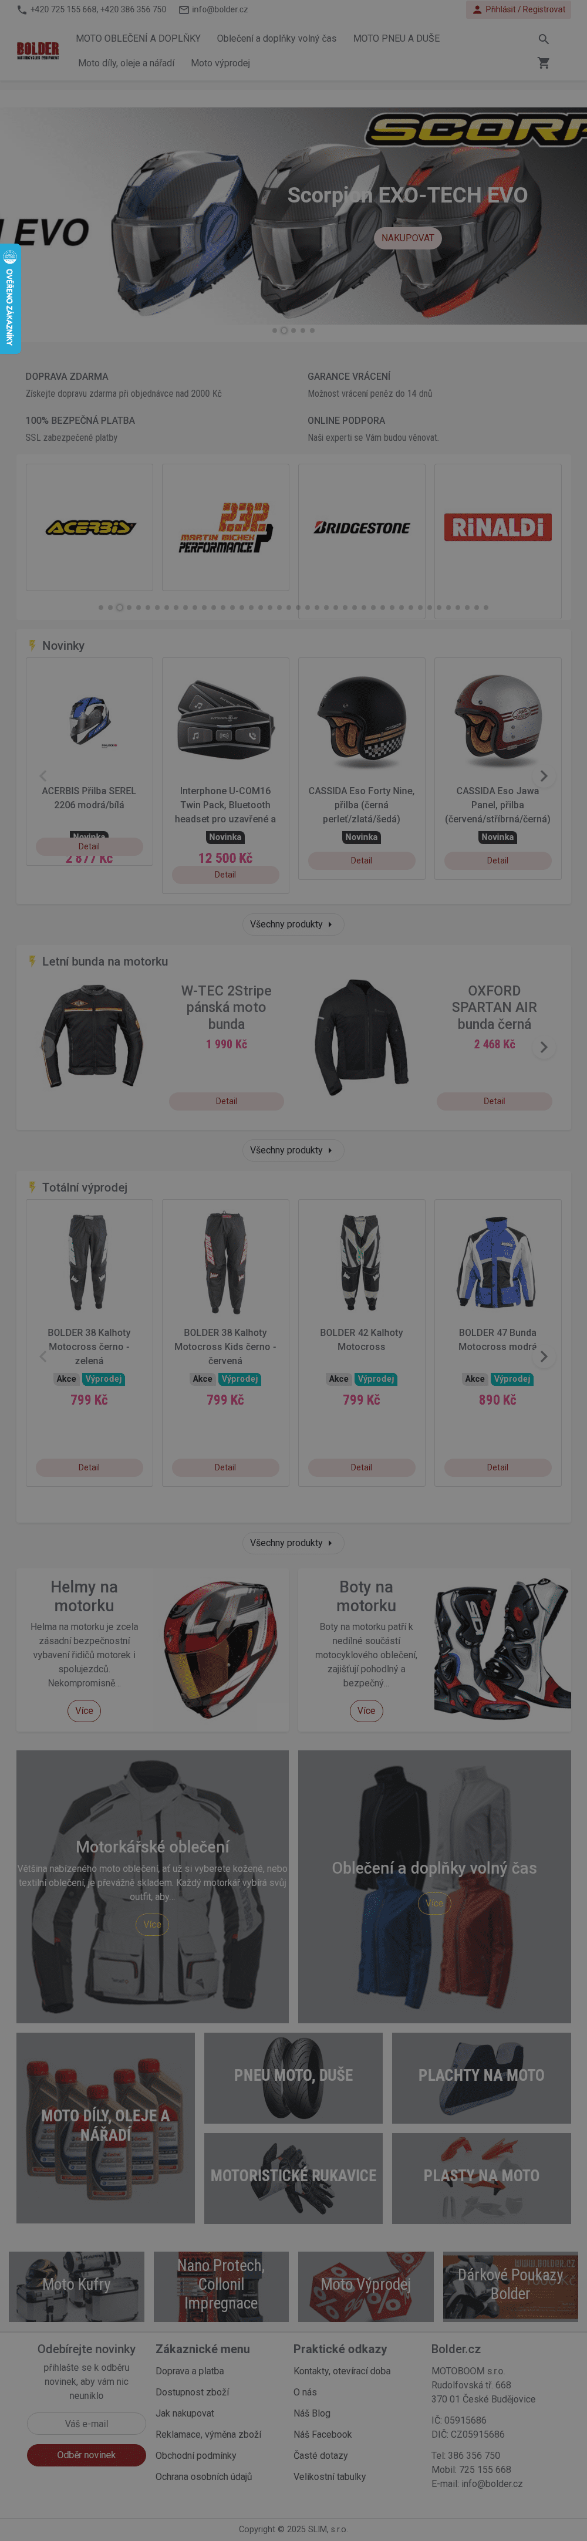Select the second hero slider dot
Viewport: 587px width, 2541px height.
click(x=284, y=330)
